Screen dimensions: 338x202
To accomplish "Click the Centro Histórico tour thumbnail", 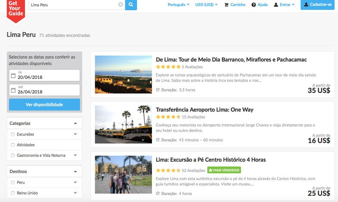I will point(123,174).
